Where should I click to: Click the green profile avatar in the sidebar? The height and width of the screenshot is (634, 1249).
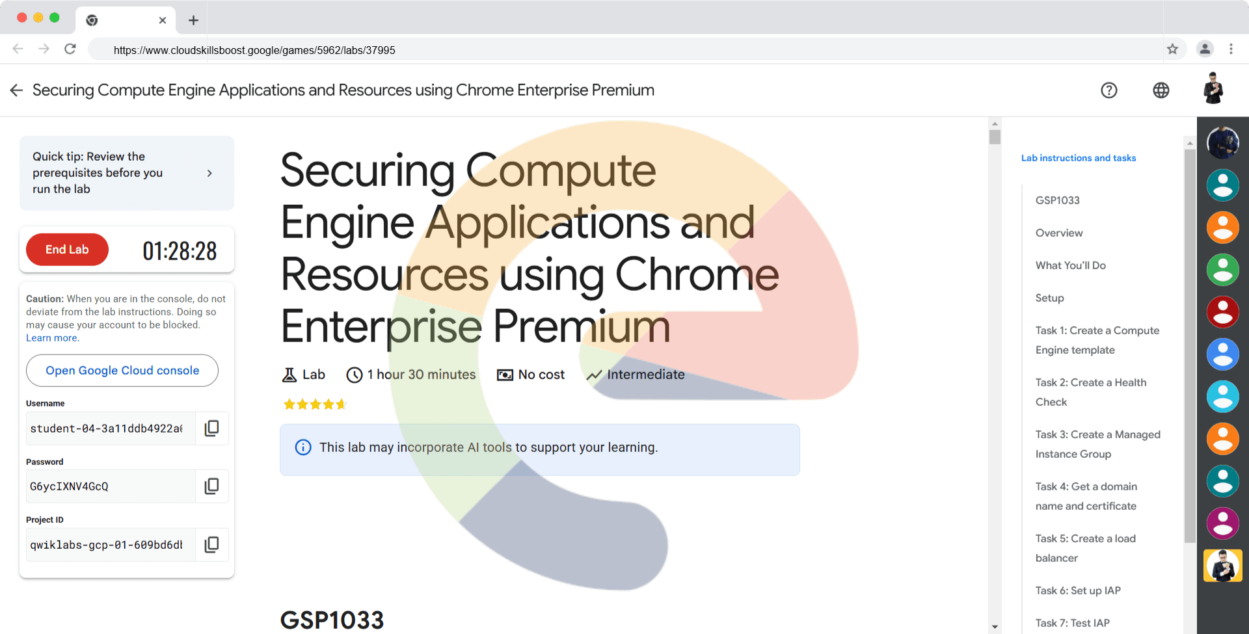pyautogui.click(x=1223, y=270)
